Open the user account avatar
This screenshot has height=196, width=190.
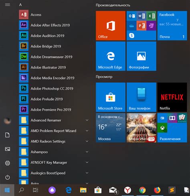(x=7, y=121)
